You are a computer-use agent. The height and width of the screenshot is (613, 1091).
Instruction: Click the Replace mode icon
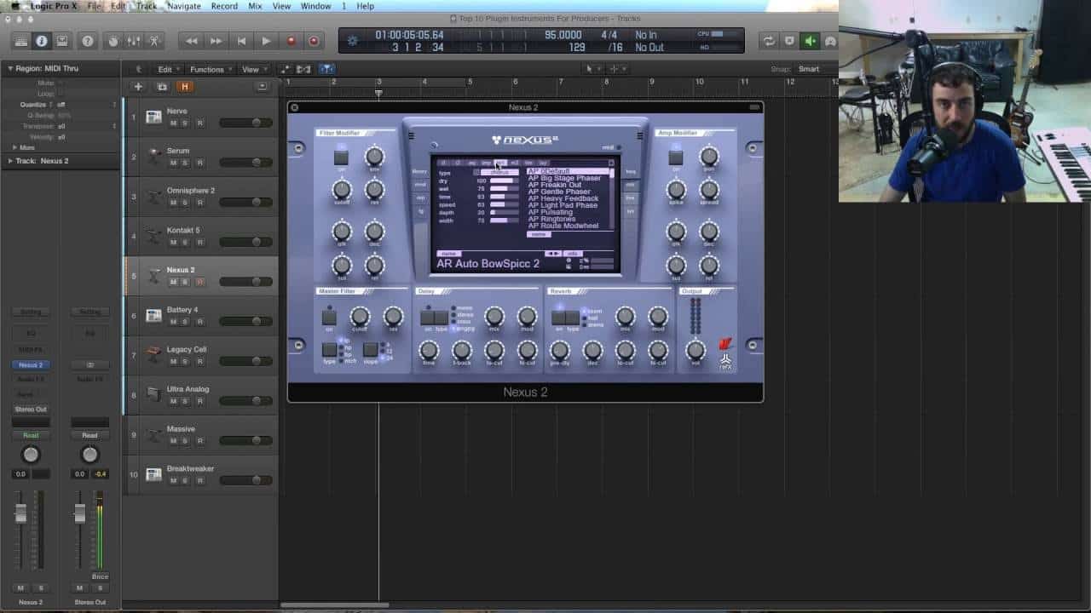click(789, 41)
